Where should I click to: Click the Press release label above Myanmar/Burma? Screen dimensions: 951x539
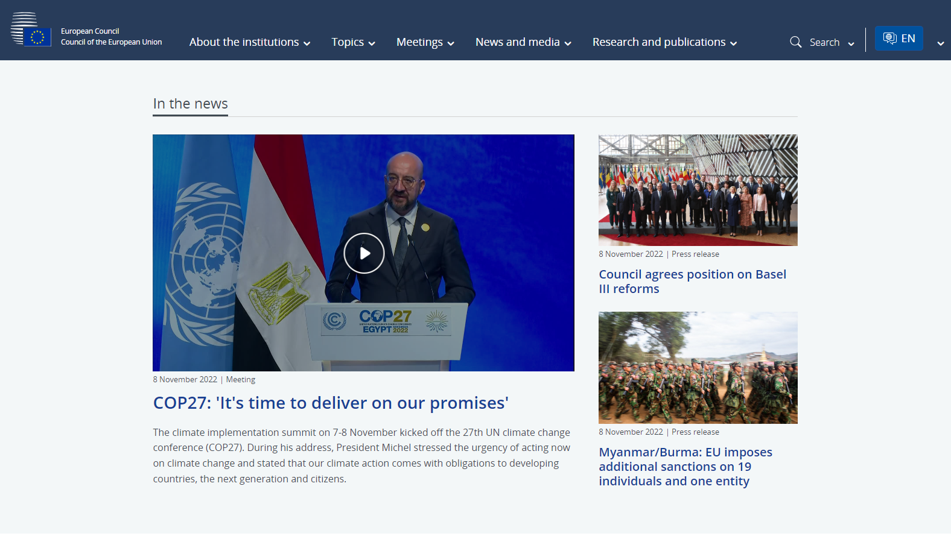695,432
